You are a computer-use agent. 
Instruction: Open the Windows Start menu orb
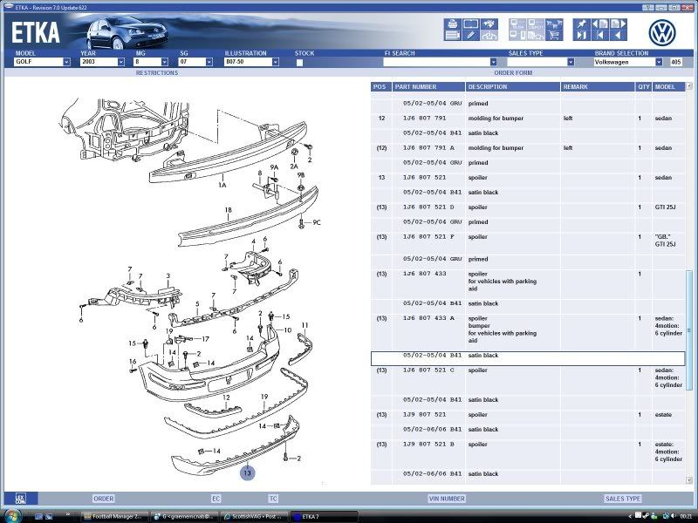(12, 516)
